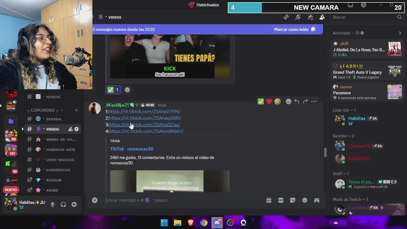This screenshot has height=229, width=407.
Task: Open TikTok · romeocas30 embed title
Action: (132, 149)
